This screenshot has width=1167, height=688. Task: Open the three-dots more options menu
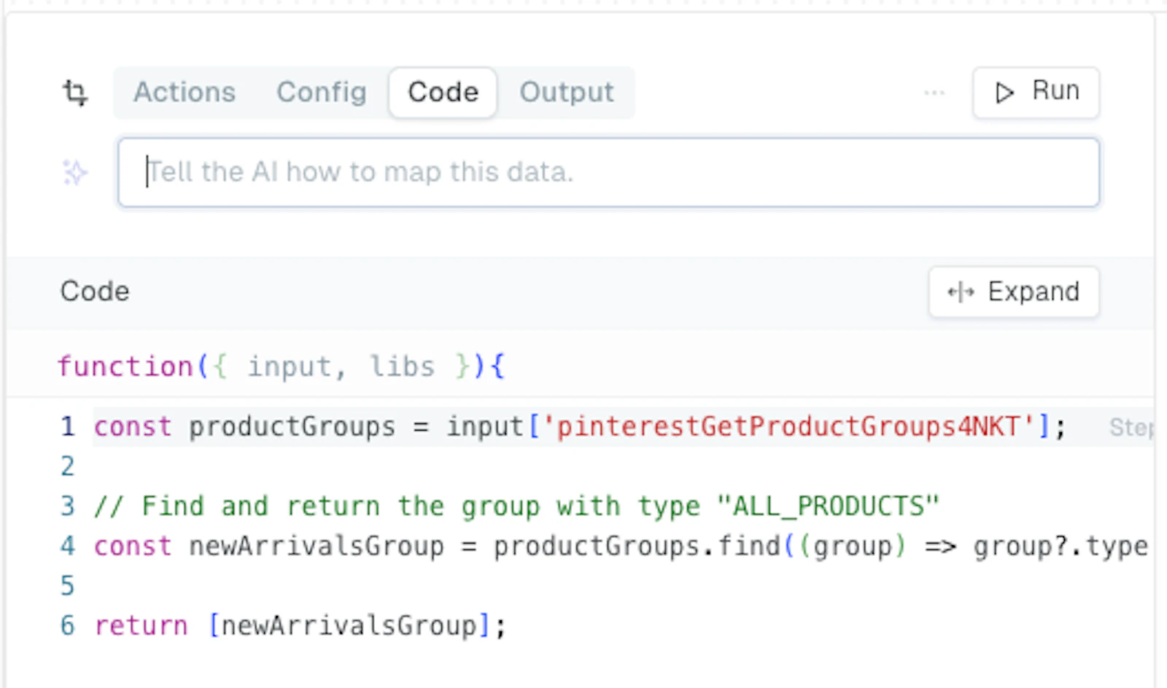pyautogui.click(x=934, y=93)
